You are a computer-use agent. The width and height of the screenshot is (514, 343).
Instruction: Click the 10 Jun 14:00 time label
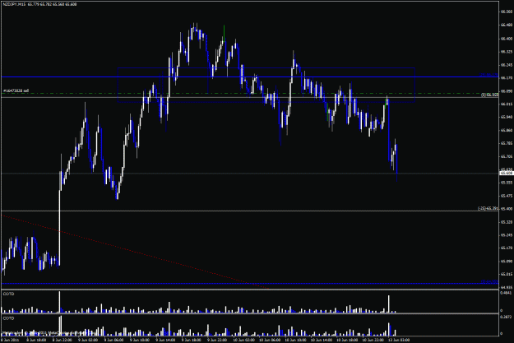(322, 340)
